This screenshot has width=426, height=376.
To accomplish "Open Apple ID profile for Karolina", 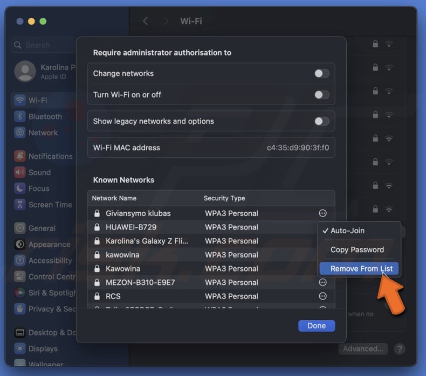I will point(45,72).
